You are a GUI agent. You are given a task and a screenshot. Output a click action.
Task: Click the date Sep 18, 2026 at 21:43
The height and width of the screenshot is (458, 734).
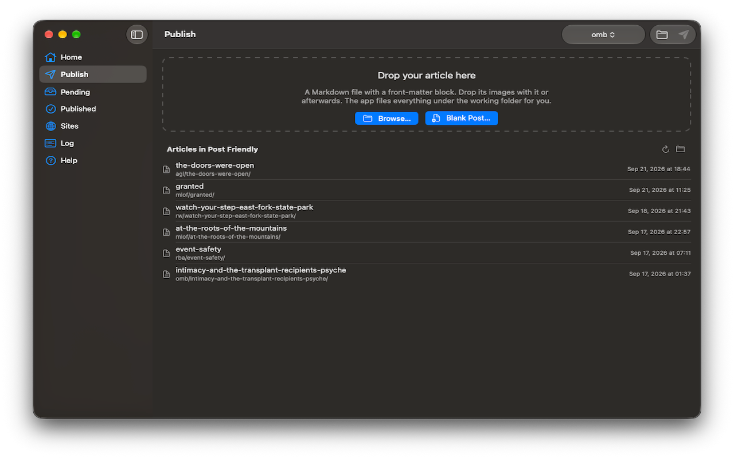click(659, 211)
